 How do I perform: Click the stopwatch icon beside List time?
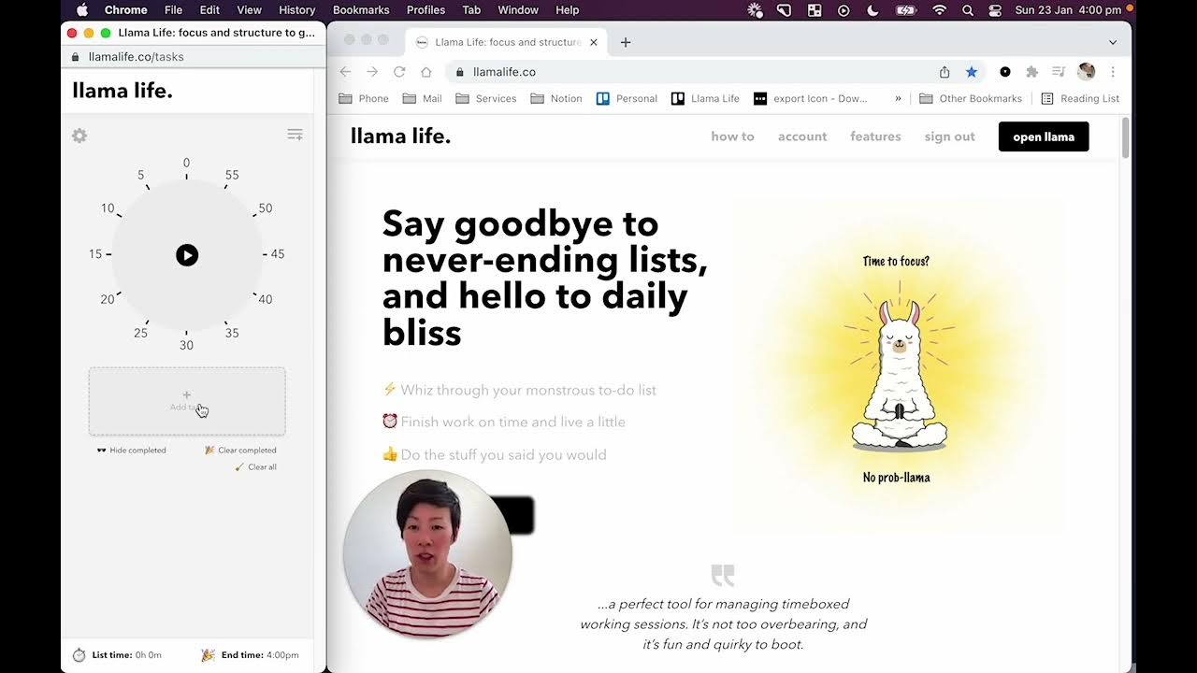click(x=79, y=655)
